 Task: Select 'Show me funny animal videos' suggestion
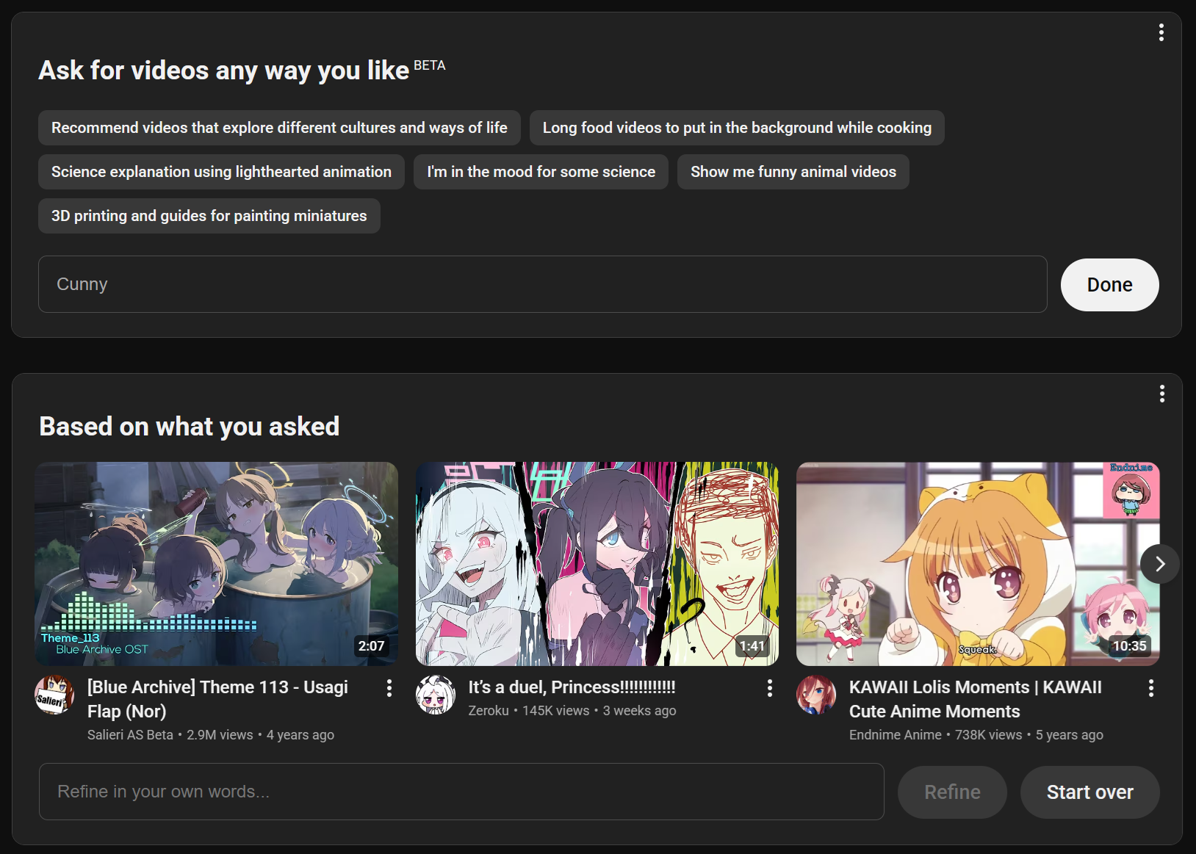(x=793, y=172)
